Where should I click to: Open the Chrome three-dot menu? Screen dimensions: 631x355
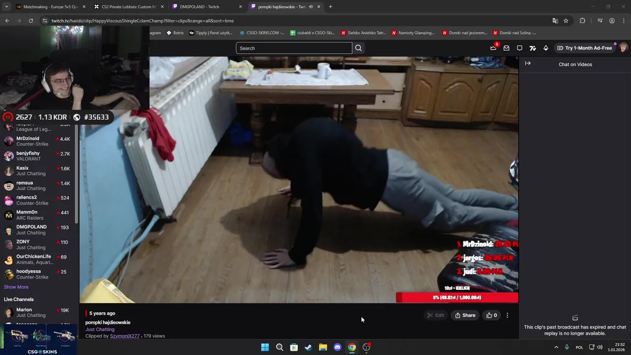(x=624, y=21)
